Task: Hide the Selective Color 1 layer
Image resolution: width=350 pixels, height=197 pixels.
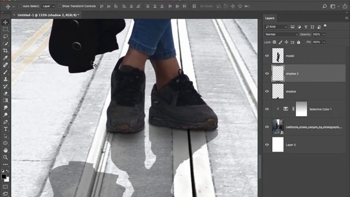Action: click(x=267, y=109)
